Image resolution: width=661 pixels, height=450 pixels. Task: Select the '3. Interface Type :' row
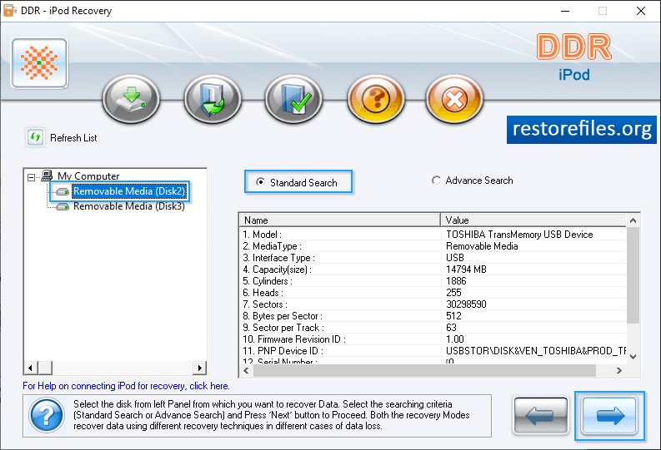[433, 258]
